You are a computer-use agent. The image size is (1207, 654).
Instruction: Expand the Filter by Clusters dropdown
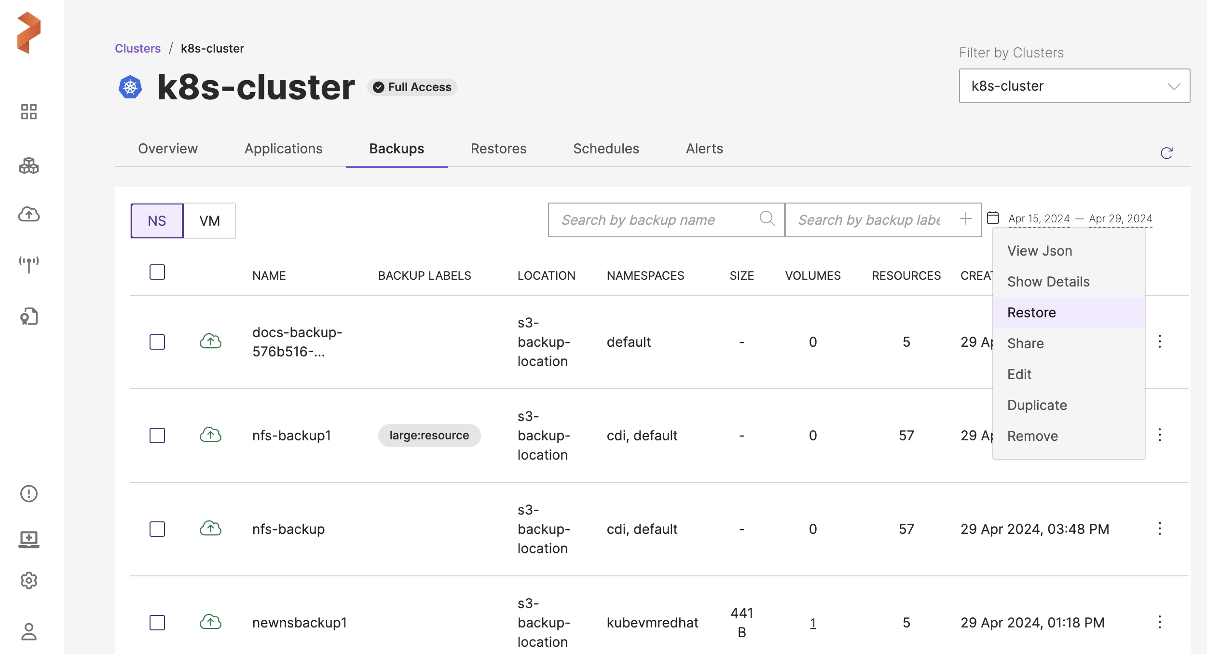[1074, 86]
